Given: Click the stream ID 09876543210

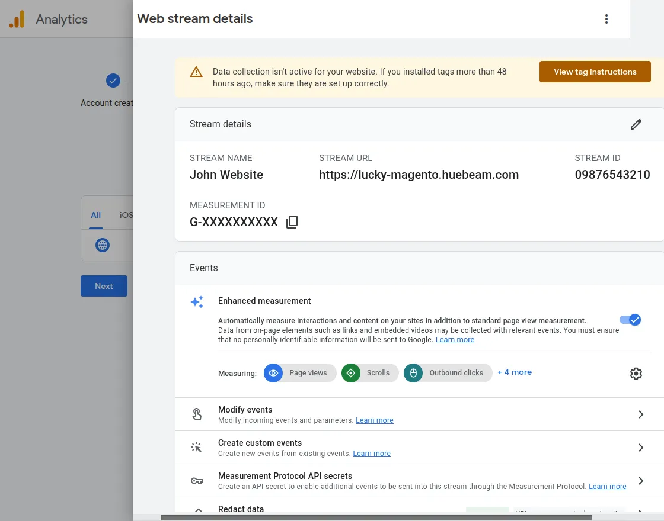Looking at the screenshot, I should [612, 175].
